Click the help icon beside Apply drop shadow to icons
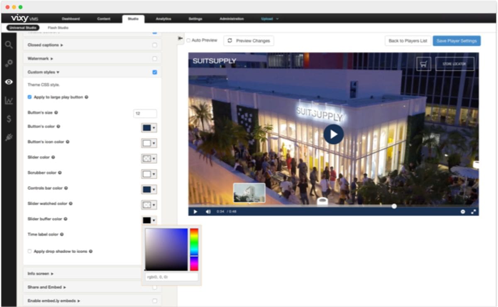The image size is (498, 307). (90, 251)
